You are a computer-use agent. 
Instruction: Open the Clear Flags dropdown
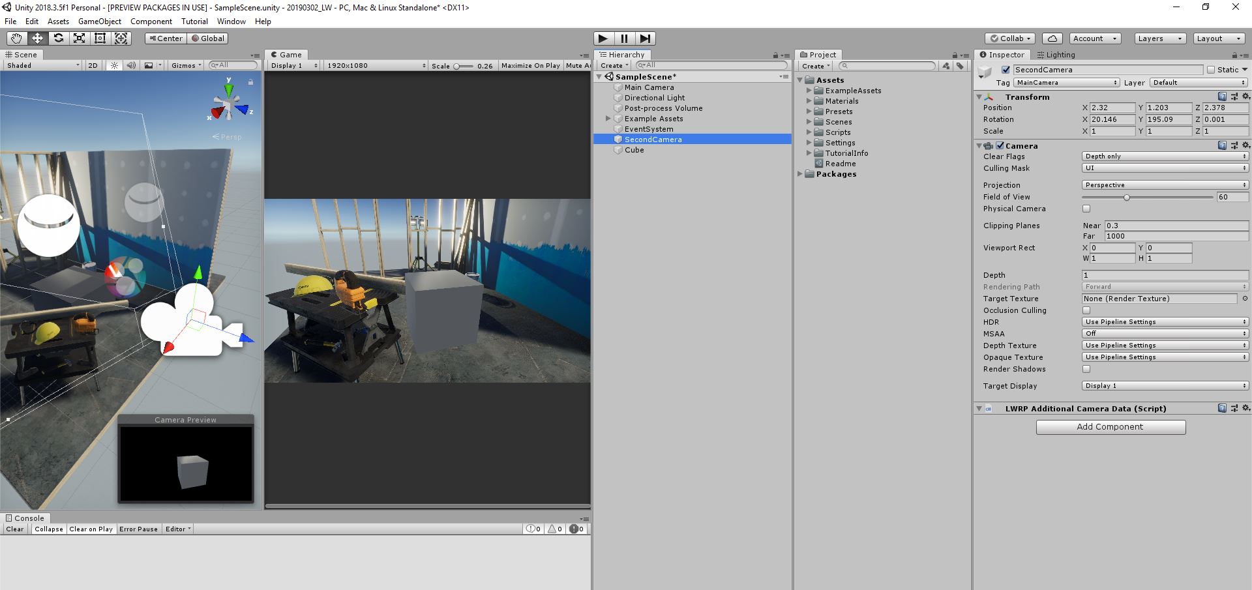[x=1165, y=156]
